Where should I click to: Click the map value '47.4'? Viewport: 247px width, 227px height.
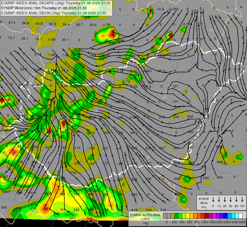(12, 23)
